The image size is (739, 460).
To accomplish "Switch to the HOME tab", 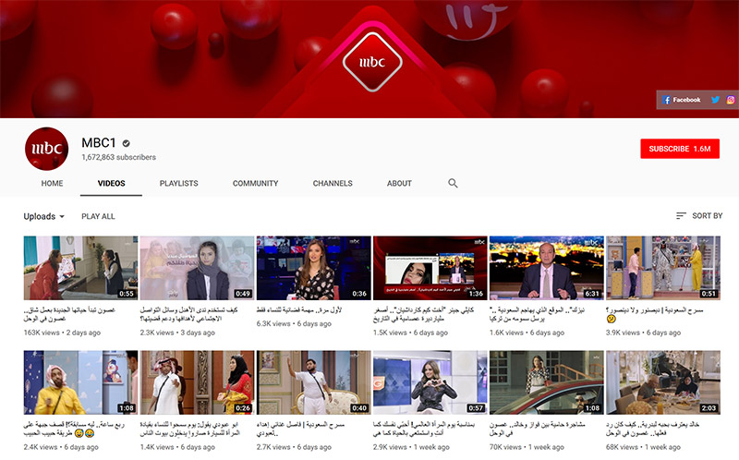I will point(52,183).
